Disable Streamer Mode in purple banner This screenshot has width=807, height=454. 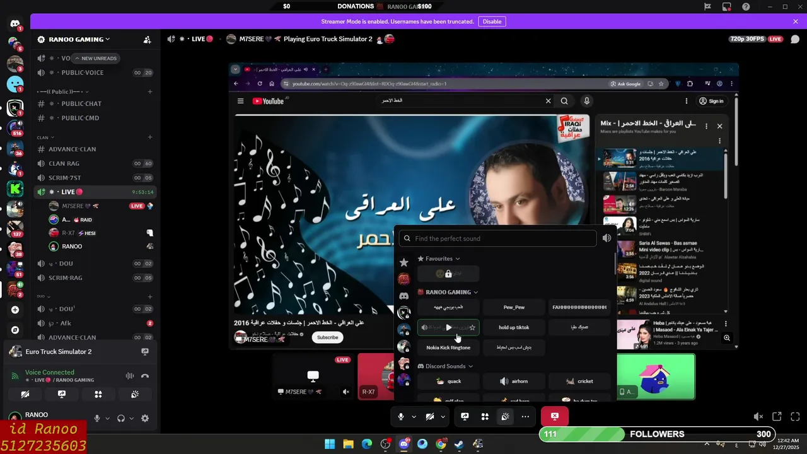click(x=492, y=21)
